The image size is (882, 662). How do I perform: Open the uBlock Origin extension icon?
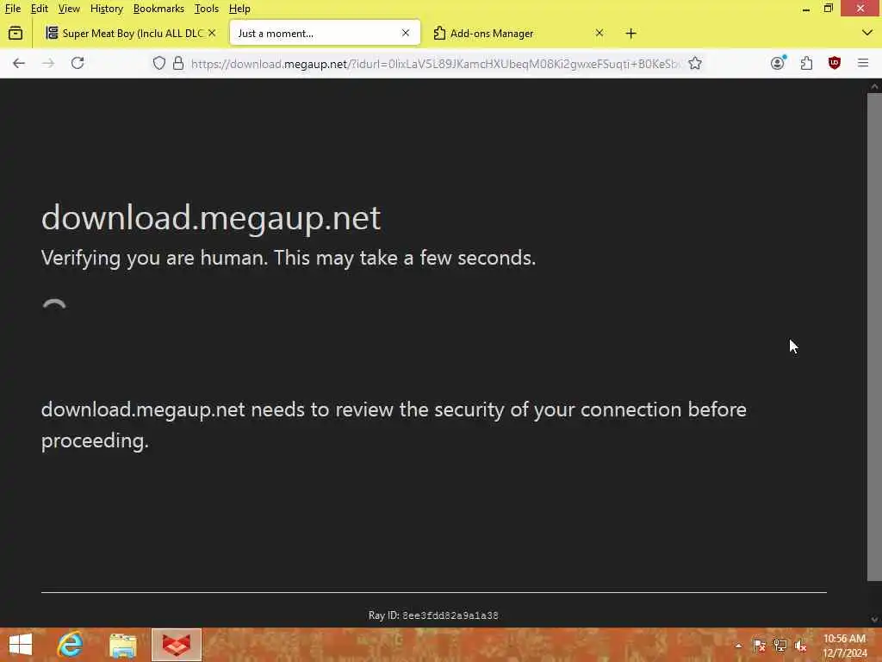[834, 63]
